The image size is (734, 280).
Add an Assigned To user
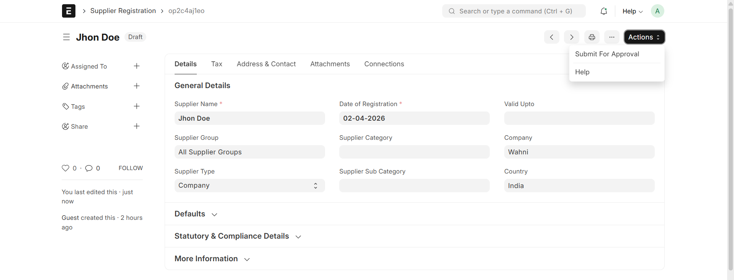click(x=137, y=66)
